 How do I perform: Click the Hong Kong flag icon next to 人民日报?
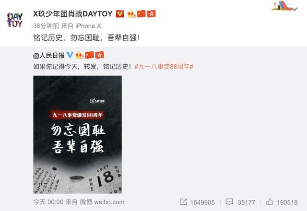point(99,55)
